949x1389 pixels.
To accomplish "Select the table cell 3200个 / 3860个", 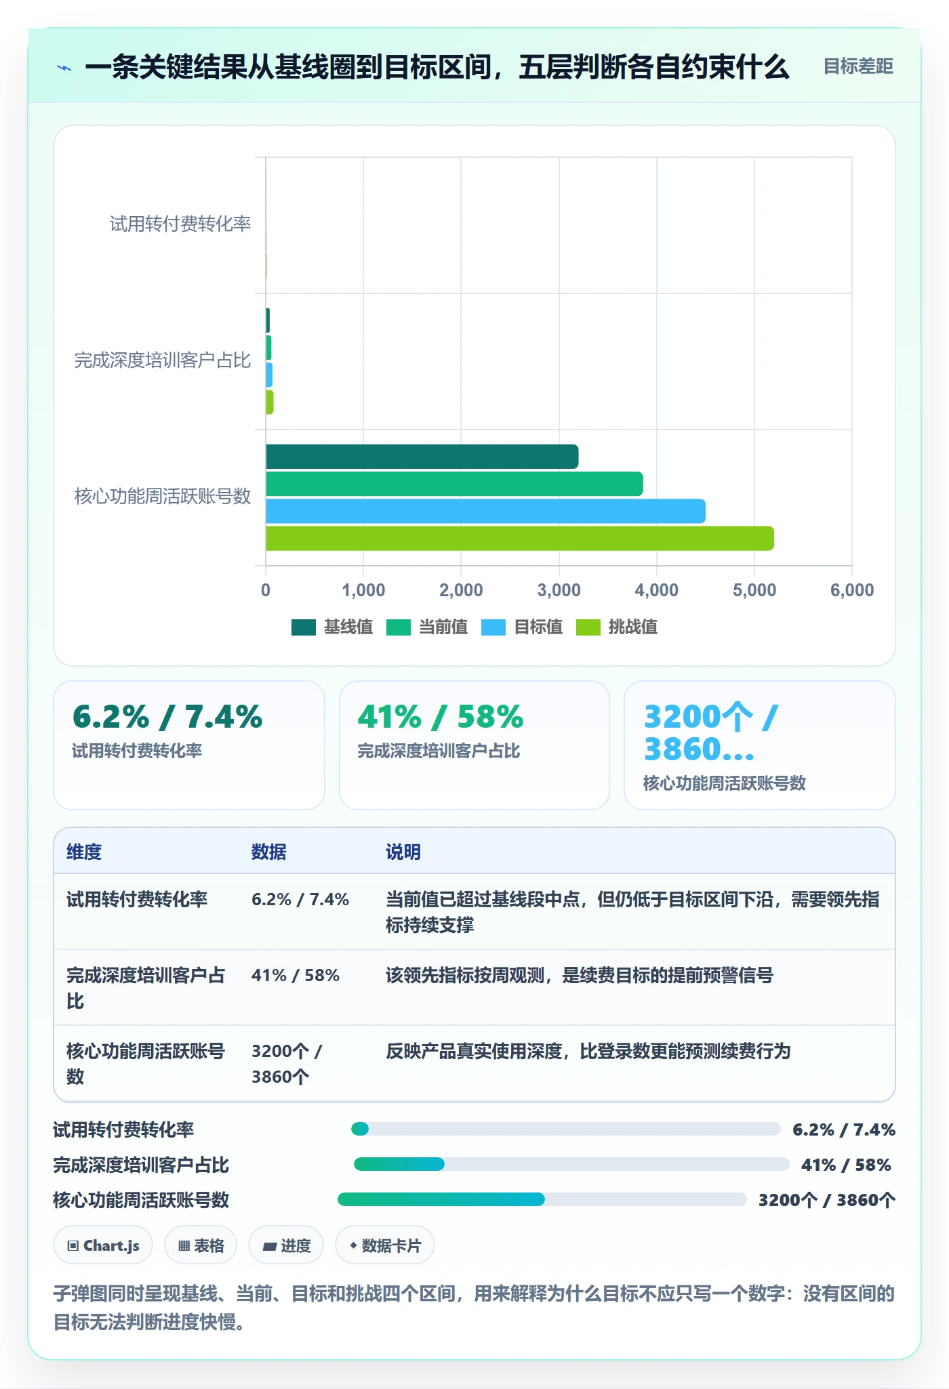I will tap(287, 1064).
